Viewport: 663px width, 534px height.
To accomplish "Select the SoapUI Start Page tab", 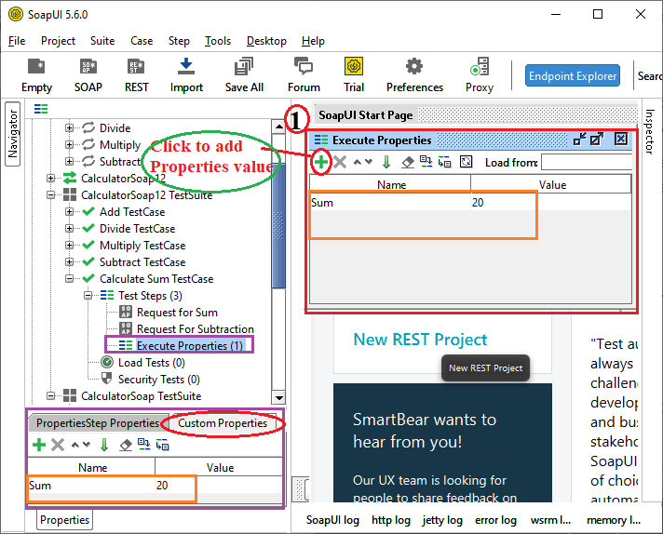I will (366, 115).
